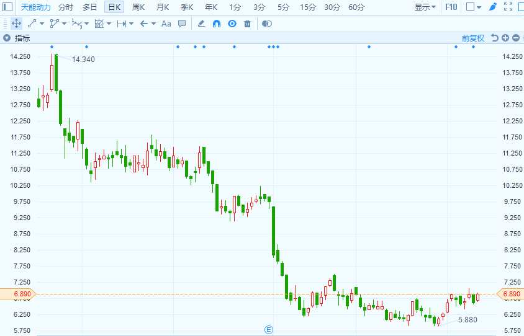Open the 1分 minute chart
This screenshot has height=336, width=524.
235,7
